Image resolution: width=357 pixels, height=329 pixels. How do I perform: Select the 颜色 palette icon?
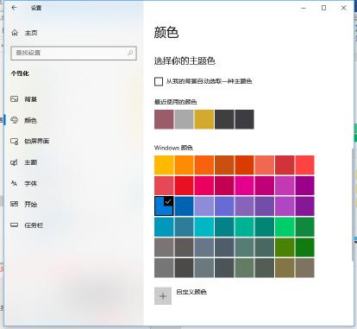(14, 120)
